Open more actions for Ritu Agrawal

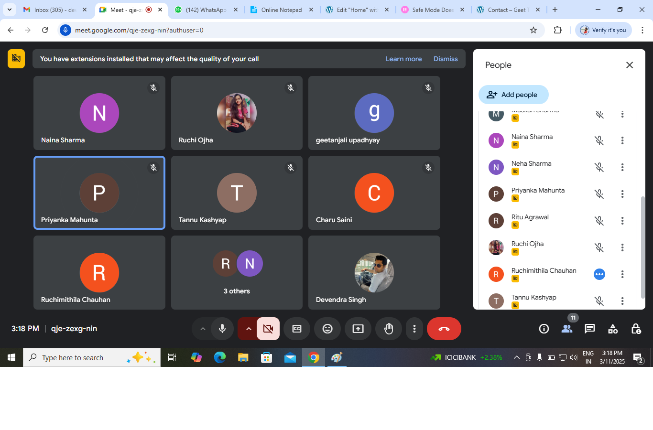622,221
